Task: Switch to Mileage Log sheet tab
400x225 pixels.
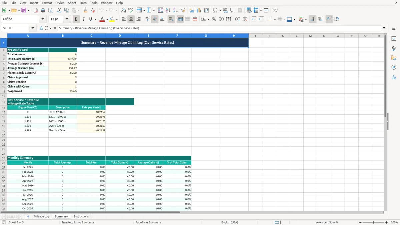Action: coord(41,217)
